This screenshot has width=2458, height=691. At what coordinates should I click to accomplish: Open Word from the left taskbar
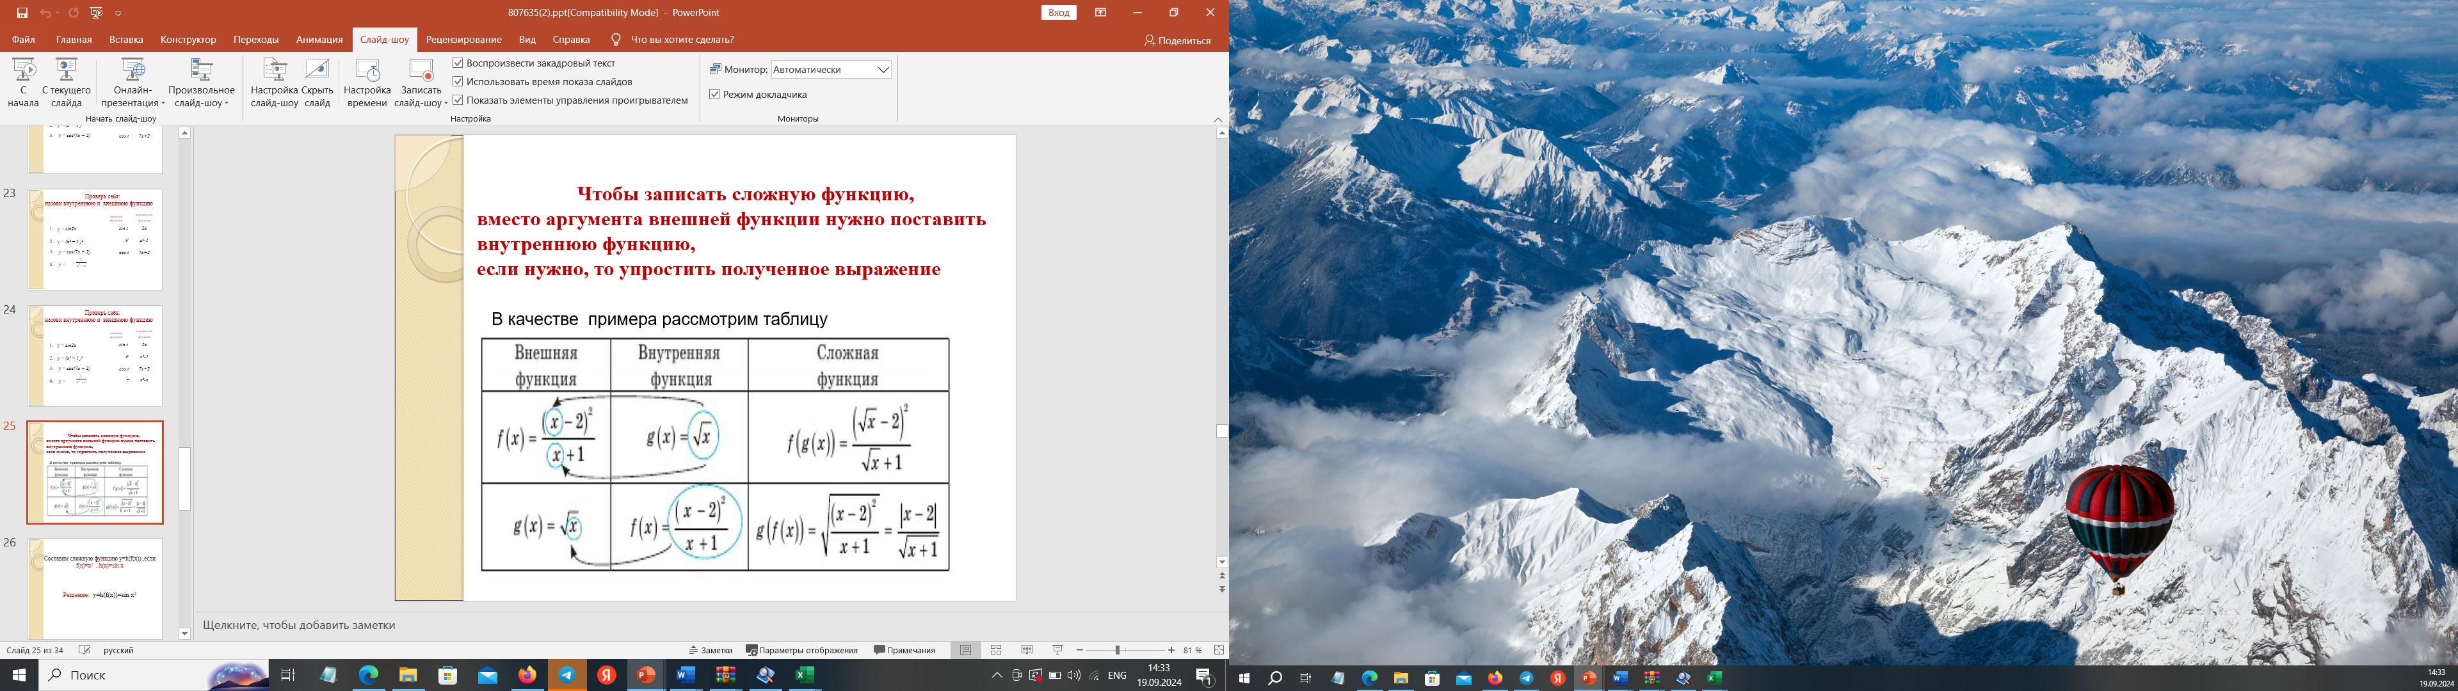pyautogui.click(x=685, y=675)
